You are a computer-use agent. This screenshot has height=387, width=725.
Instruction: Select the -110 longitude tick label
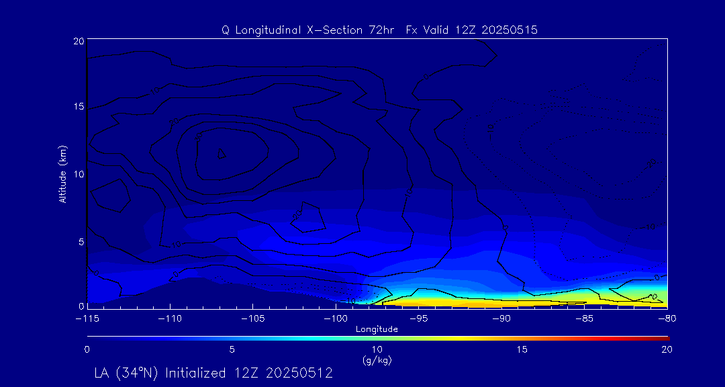(170, 319)
